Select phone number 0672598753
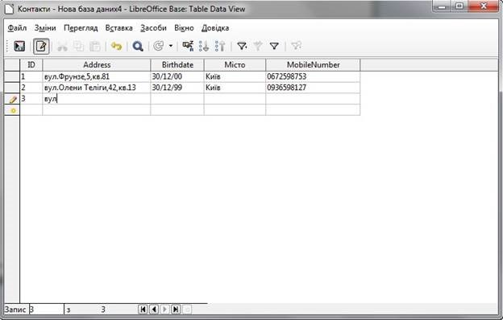Screen dimensions: 503x320 (313, 77)
